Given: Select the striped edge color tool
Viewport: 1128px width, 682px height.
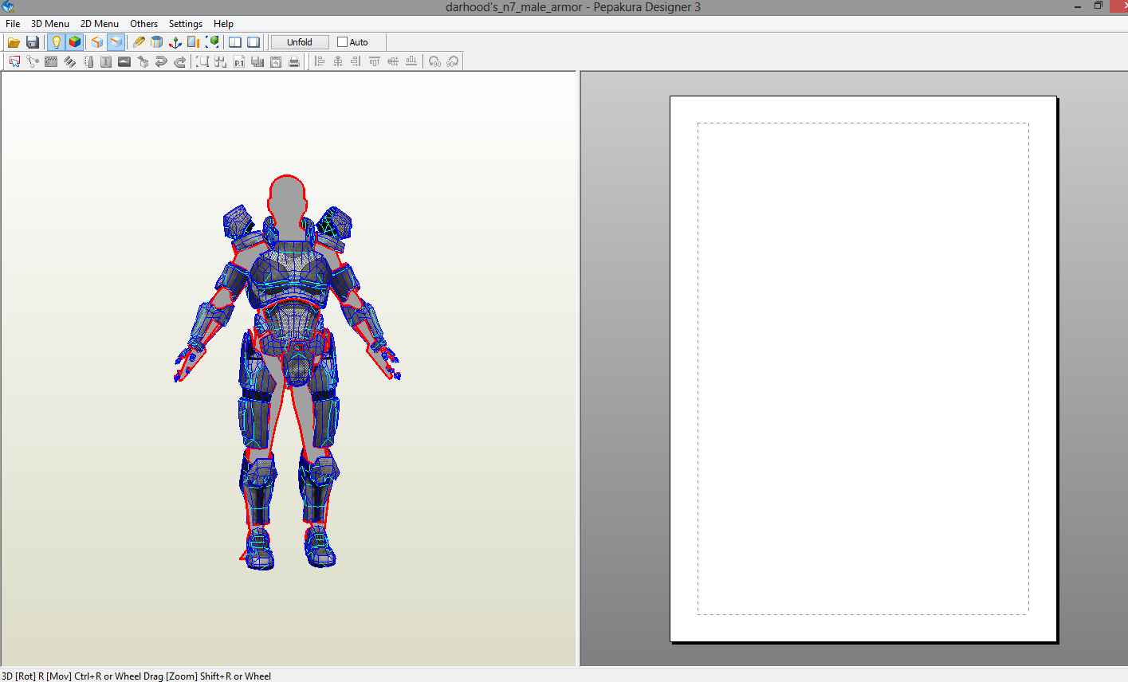Looking at the screenshot, I should pyautogui.click(x=69, y=61).
